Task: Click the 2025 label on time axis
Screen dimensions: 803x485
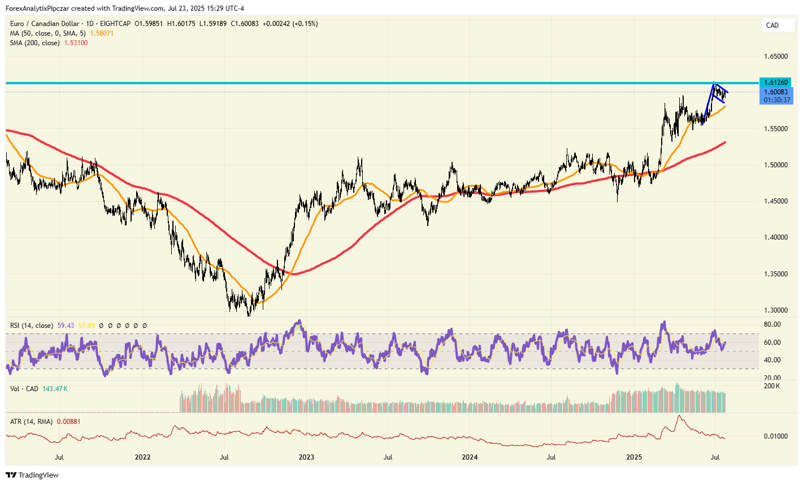Action: pos(633,457)
